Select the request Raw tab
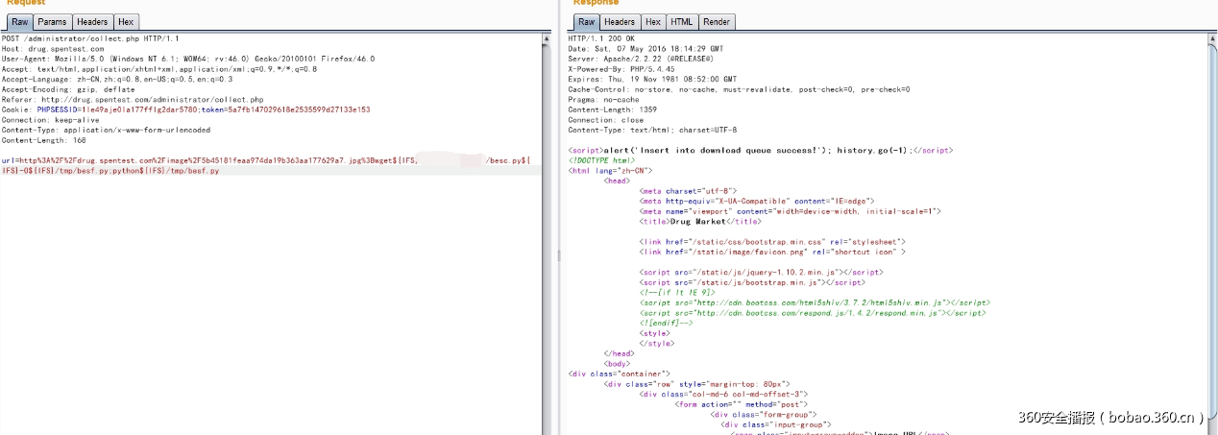 coord(18,21)
